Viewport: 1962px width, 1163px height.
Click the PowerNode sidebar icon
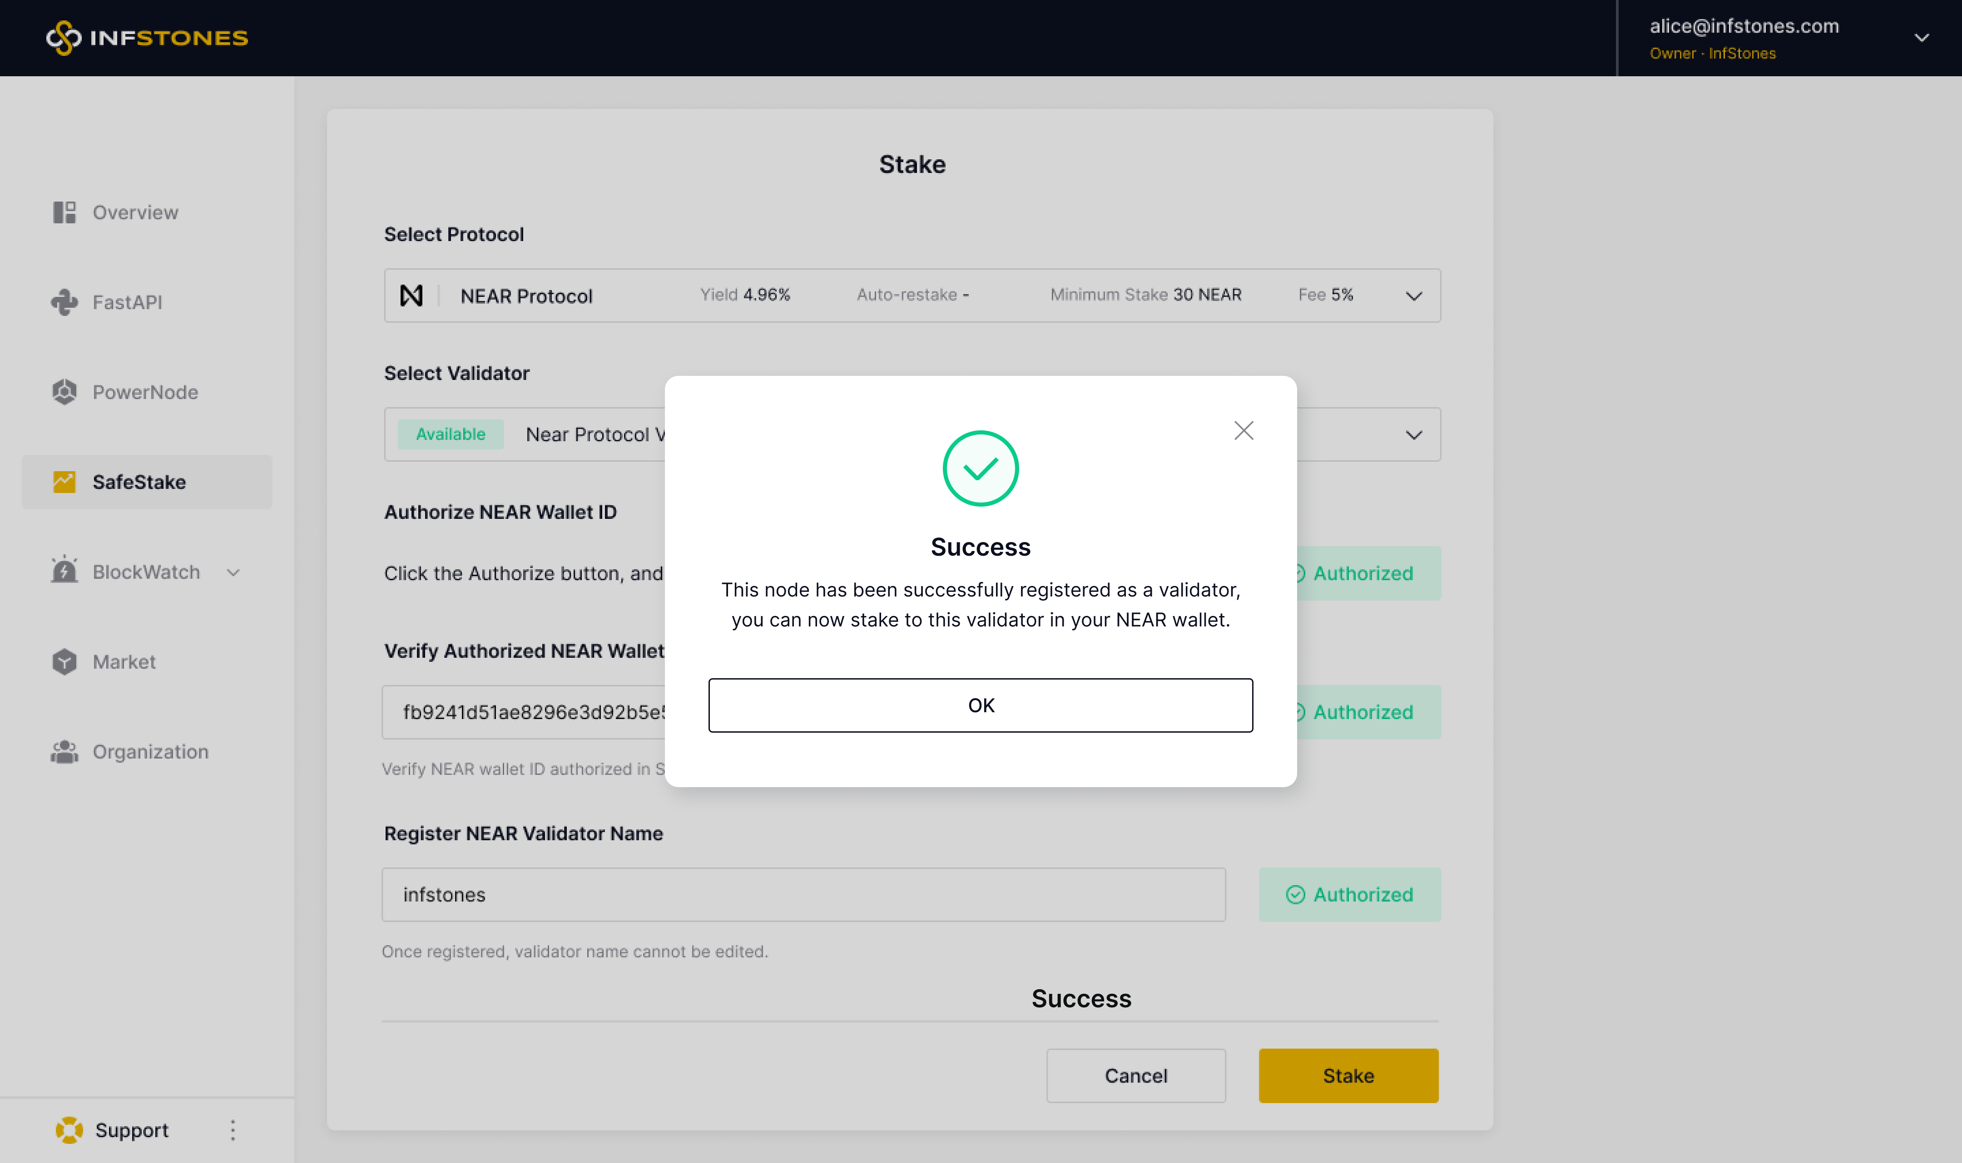pos(64,392)
